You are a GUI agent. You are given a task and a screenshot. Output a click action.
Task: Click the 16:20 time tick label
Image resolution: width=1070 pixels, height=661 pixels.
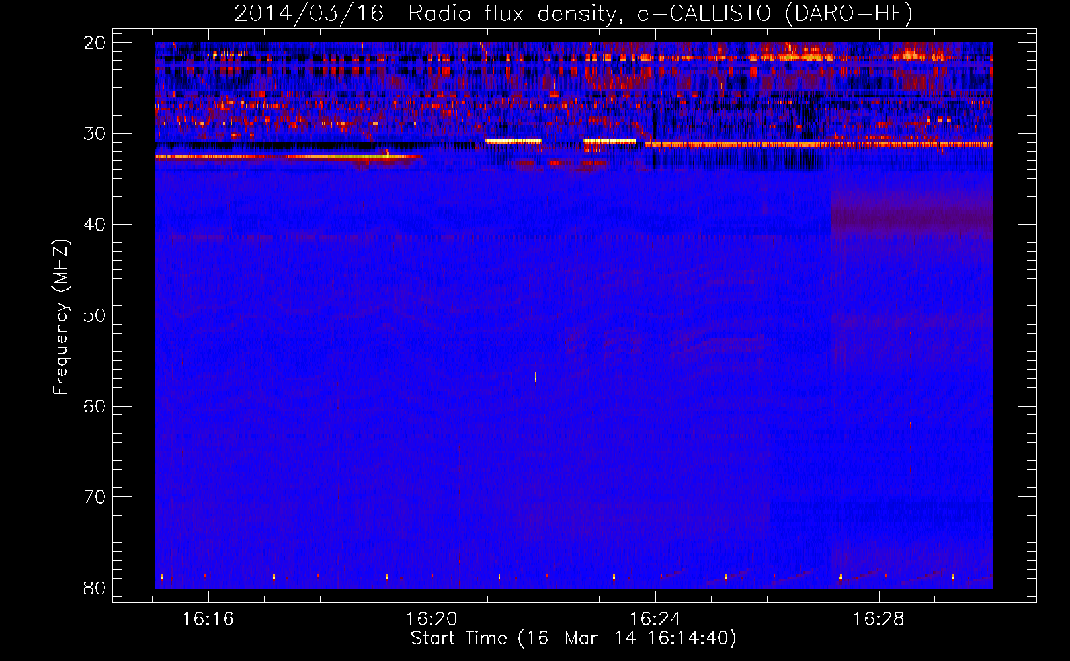(432, 619)
